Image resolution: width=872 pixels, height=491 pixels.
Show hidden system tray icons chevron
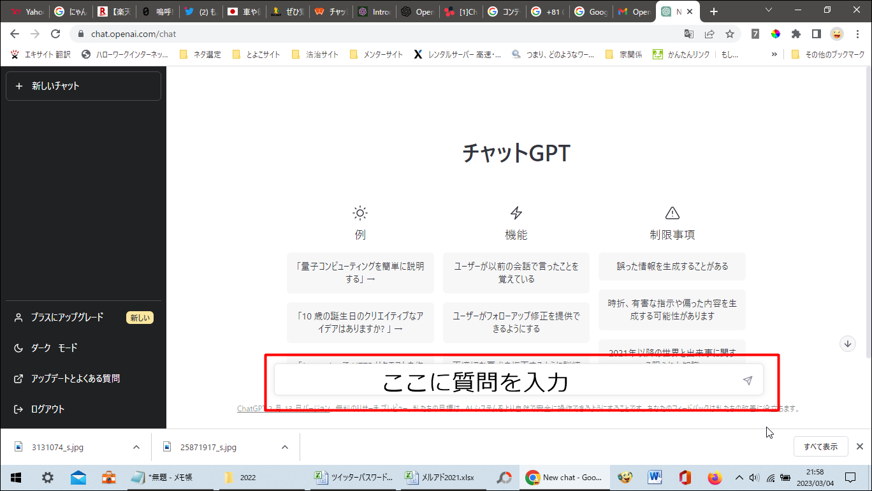pos(739,477)
